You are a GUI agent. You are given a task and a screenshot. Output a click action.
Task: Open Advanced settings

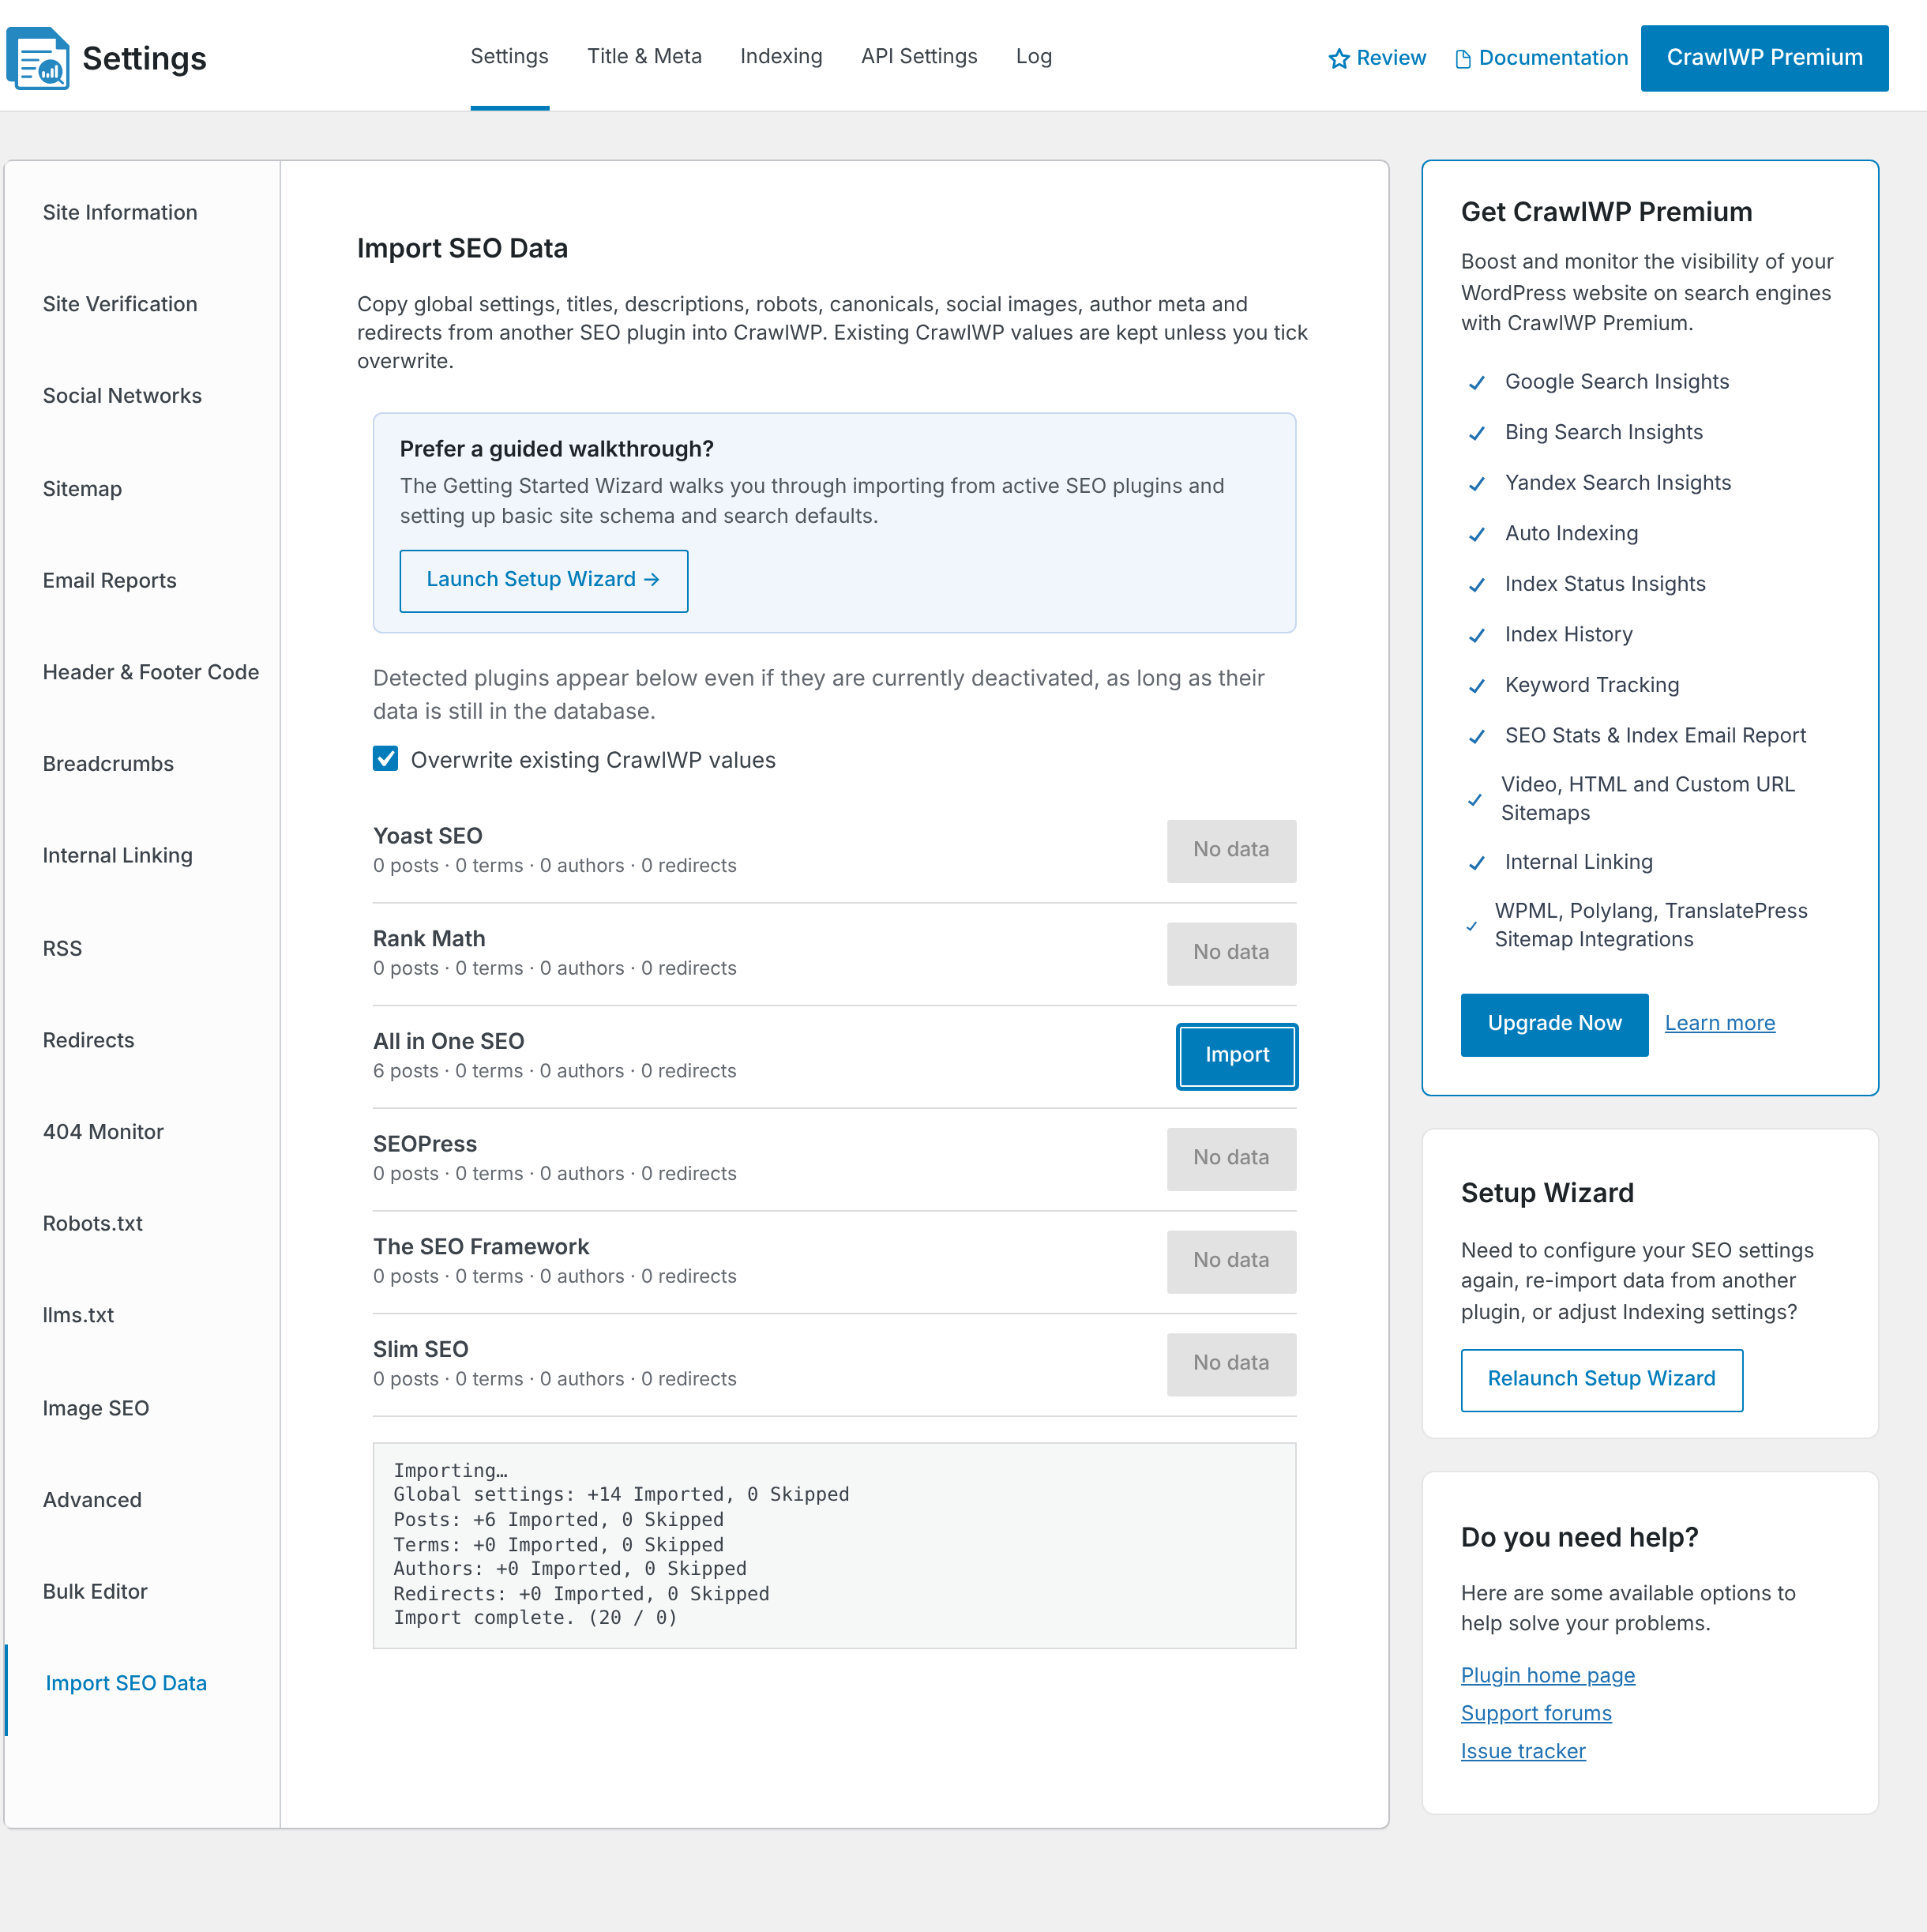(92, 1500)
